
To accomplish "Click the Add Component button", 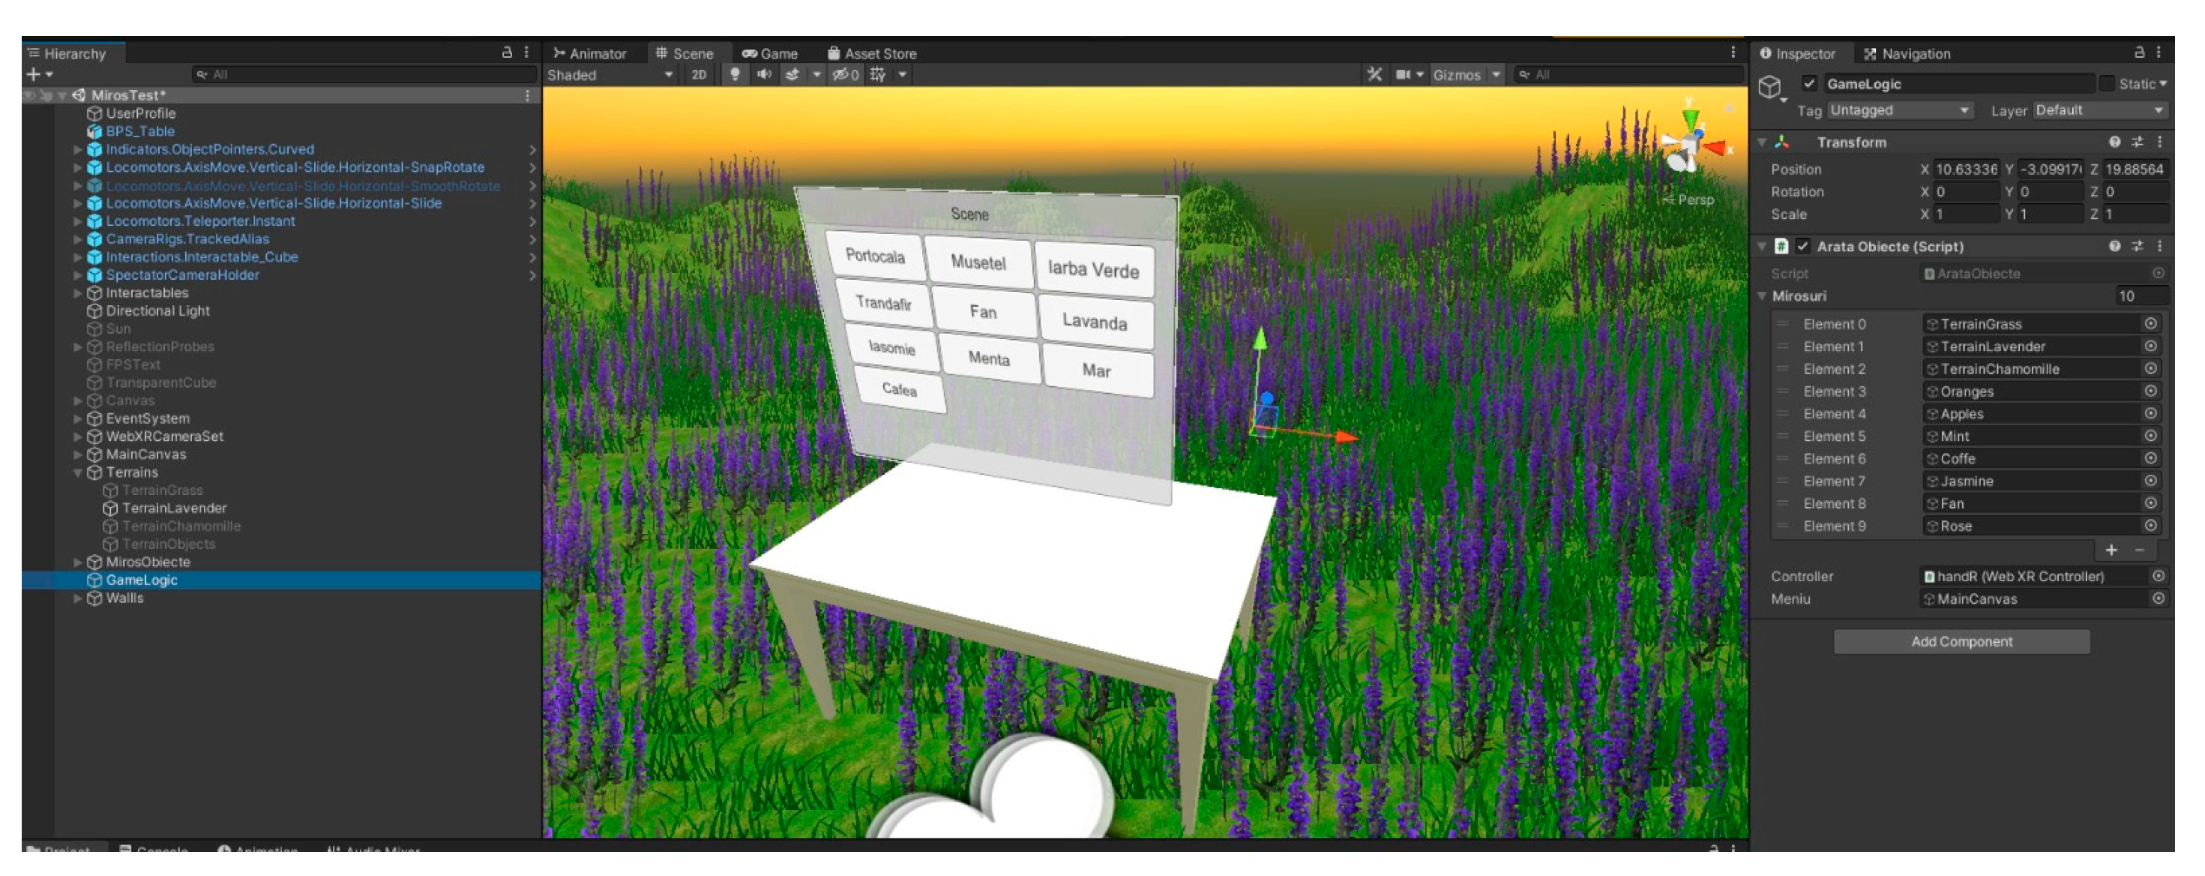I will (1961, 641).
